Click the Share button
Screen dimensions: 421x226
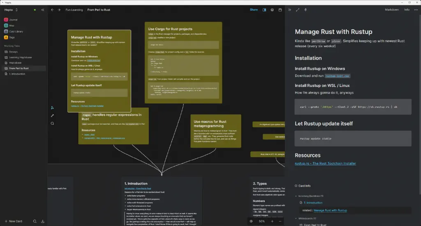point(254,10)
